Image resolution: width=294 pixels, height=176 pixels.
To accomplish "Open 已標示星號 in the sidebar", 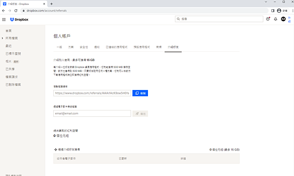I will [13, 54].
